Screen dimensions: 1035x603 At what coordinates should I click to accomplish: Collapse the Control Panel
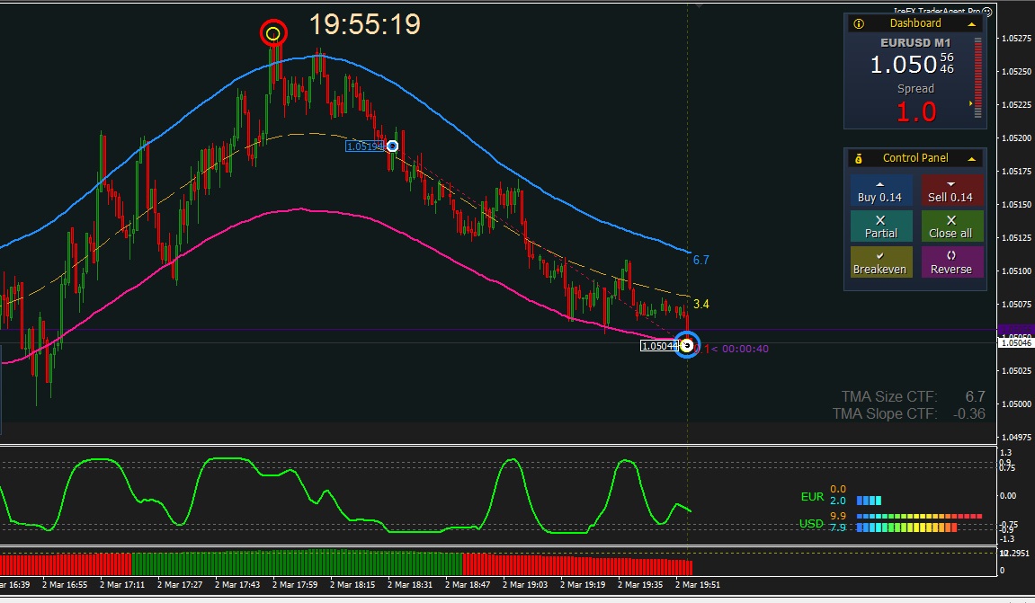(x=972, y=159)
